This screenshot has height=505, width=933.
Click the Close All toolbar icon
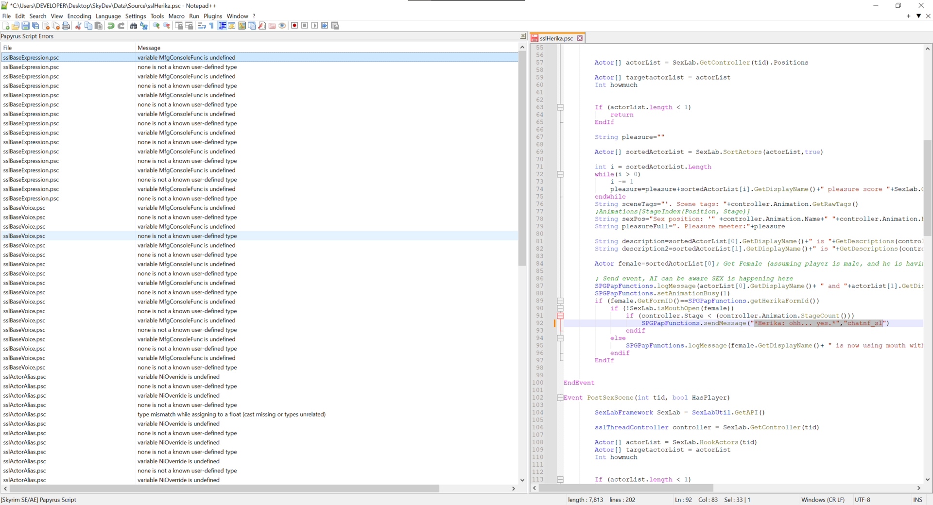[x=55, y=25]
